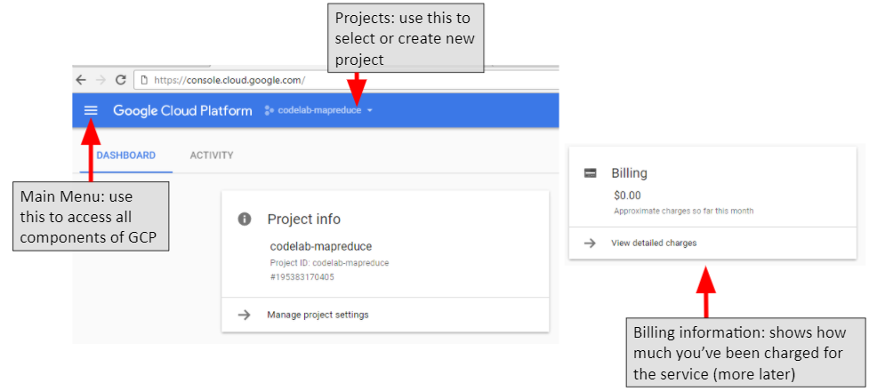Click the Billing card heading
877x391 pixels.
629,173
